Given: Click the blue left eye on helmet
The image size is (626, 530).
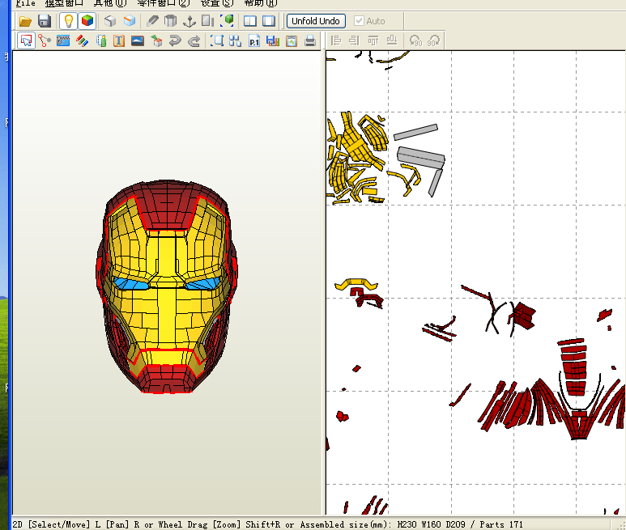Looking at the screenshot, I should click(130, 283).
